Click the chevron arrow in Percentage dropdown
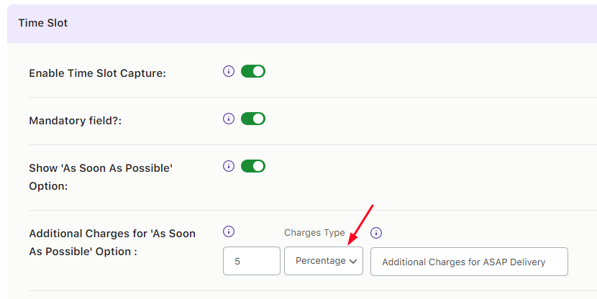This screenshot has height=299, width=597. (353, 262)
